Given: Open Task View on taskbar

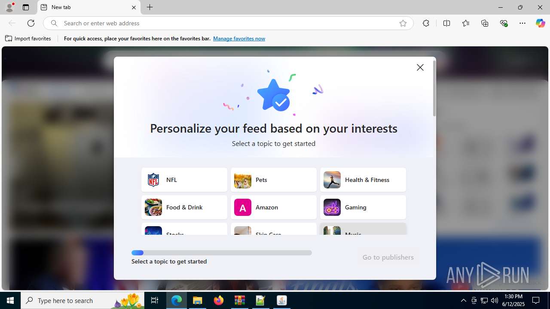Looking at the screenshot, I should click(x=155, y=300).
